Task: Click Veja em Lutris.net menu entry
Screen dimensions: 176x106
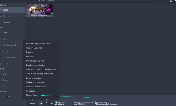Action: (34, 48)
